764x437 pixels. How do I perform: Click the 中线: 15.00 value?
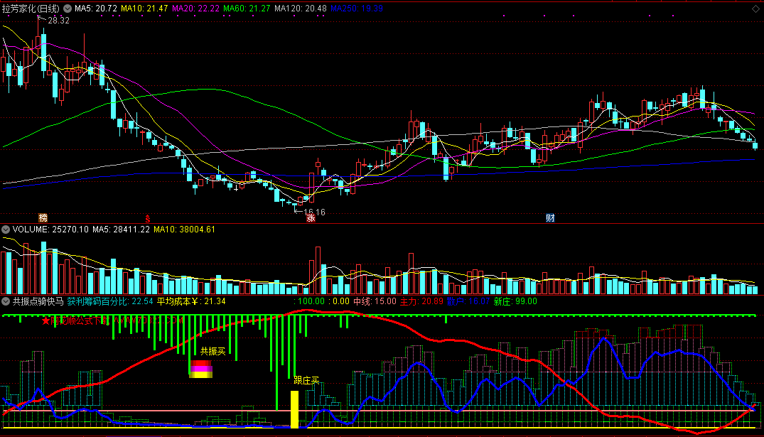tap(375, 301)
